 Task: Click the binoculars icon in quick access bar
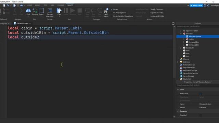tap(22, 5)
